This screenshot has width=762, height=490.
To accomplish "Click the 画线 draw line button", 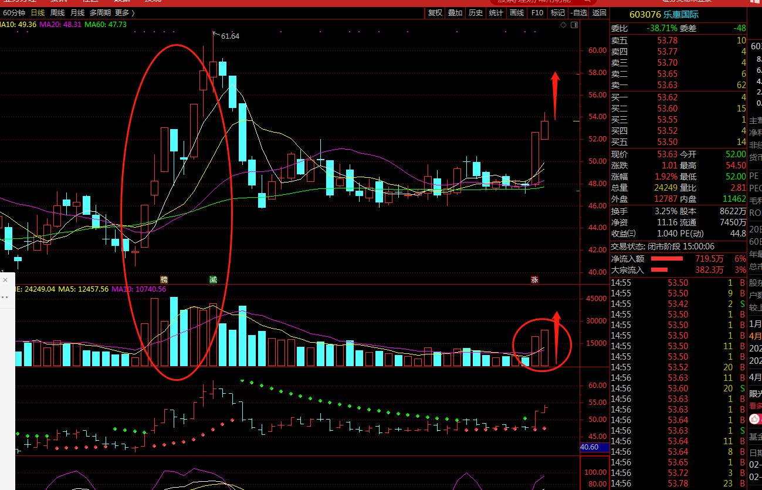I will click(517, 12).
